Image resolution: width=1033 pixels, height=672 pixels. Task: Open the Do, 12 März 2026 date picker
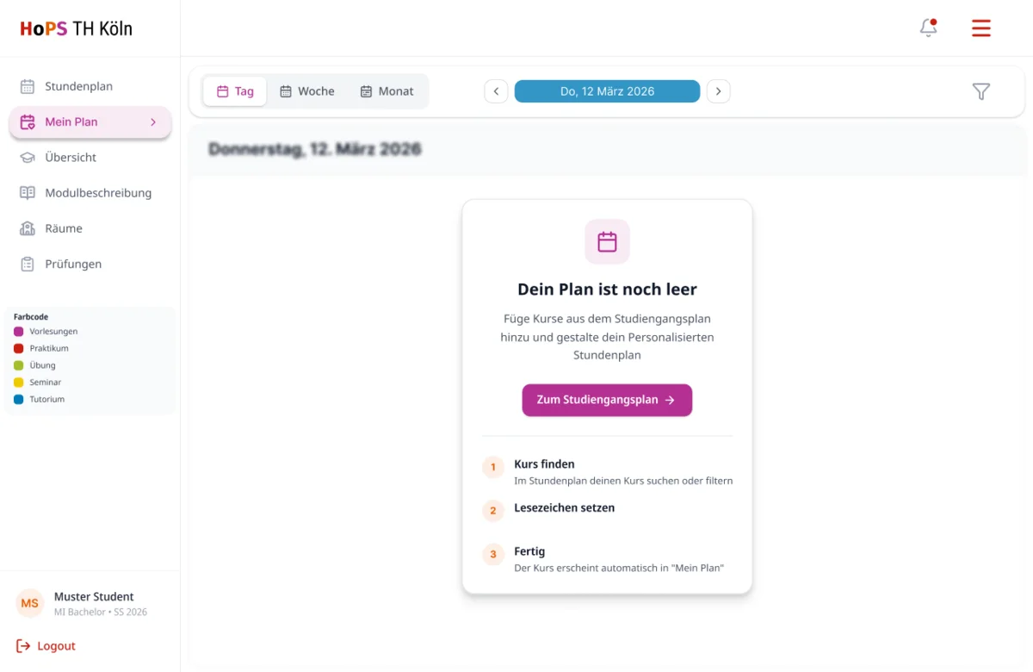pos(607,91)
